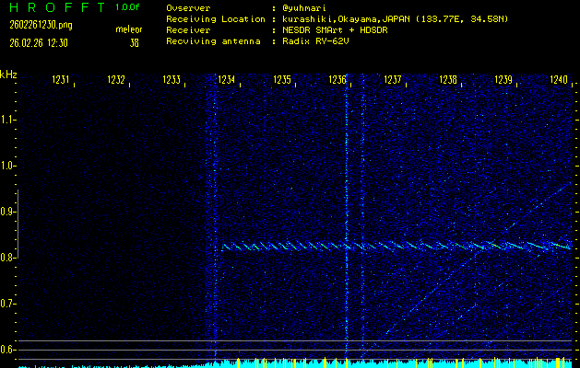
Task: Click the 1231 time marker
Action: pyautogui.click(x=61, y=81)
